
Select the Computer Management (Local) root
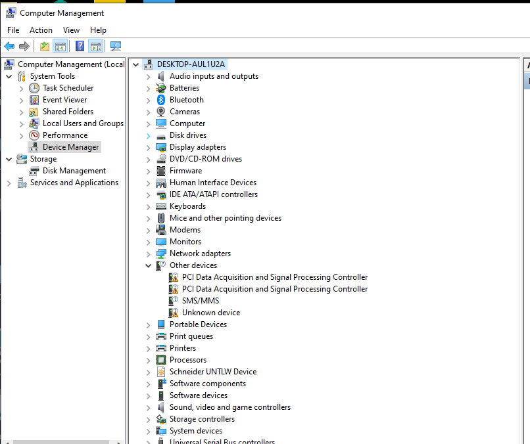click(71, 64)
